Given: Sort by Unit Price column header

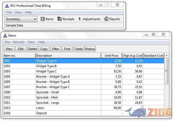Looking at the screenshot, I should tap(111, 55).
